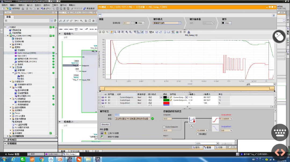Open the 100% zoom level dropdown

click(x=218, y=143)
